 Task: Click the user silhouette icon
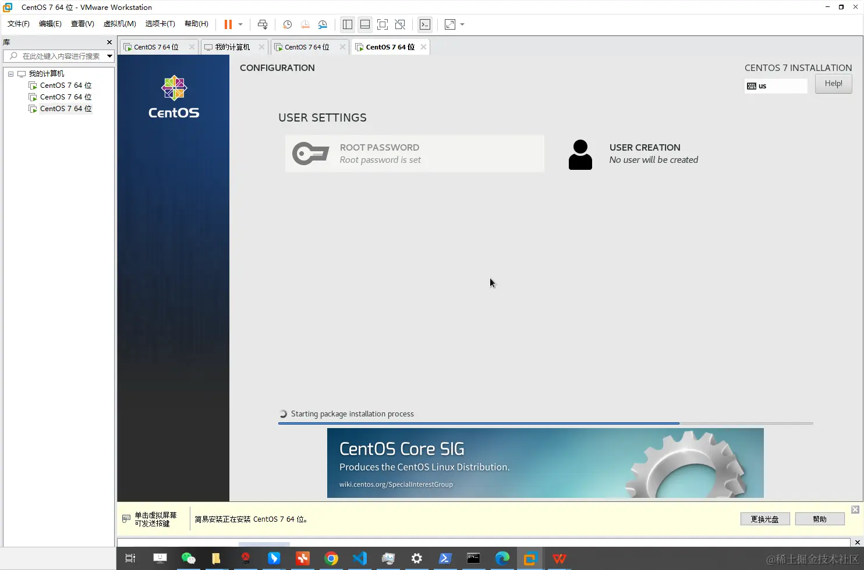tap(580, 154)
